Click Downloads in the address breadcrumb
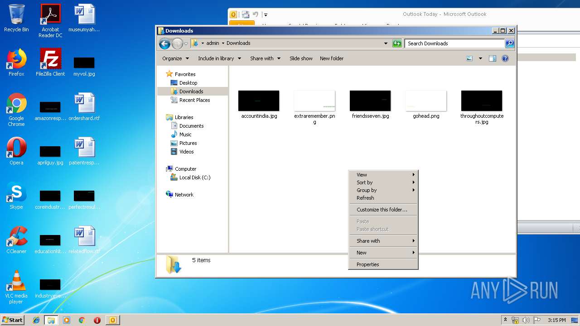Image resolution: width=580 pixels, height=326 pixels. 238,43
